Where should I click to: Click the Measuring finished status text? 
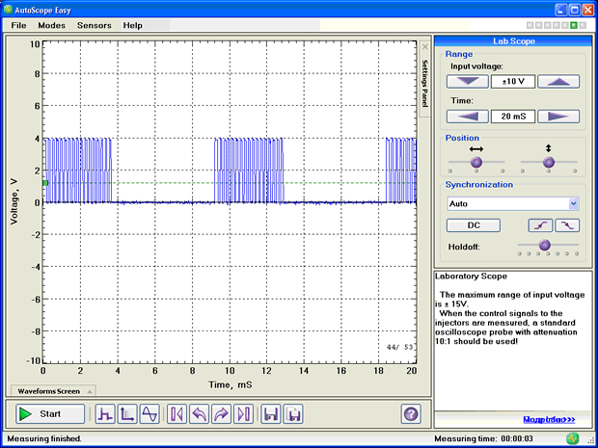(x=44, y=439)
